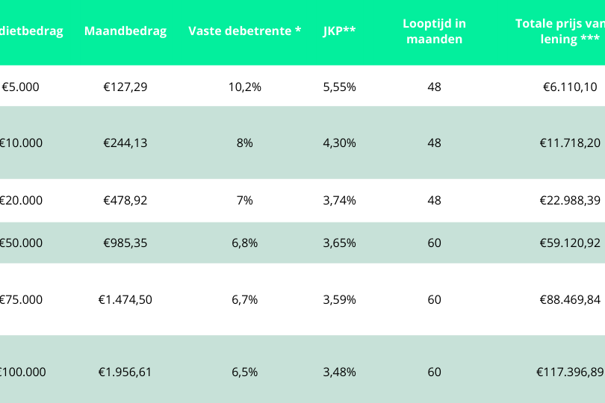Click the €11.718,20 total price cell
This screenshot has width=605, height=403.
click(570, 143)
